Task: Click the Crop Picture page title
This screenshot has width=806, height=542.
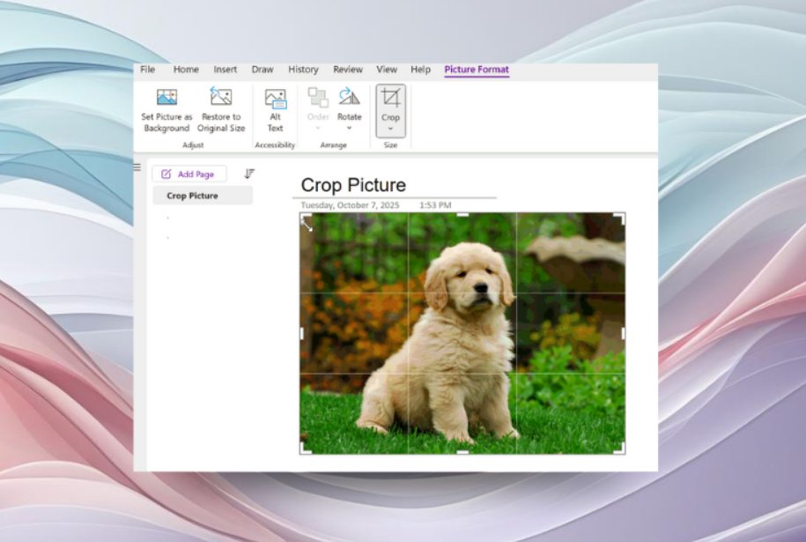Action: click(x=353, y=185)
